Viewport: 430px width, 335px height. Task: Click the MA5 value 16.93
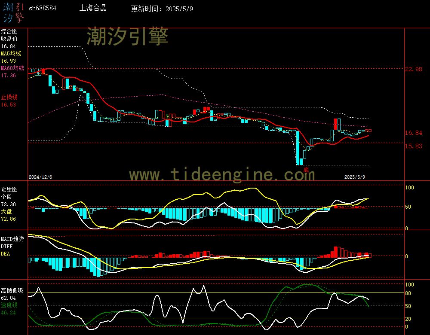point(9,61)
